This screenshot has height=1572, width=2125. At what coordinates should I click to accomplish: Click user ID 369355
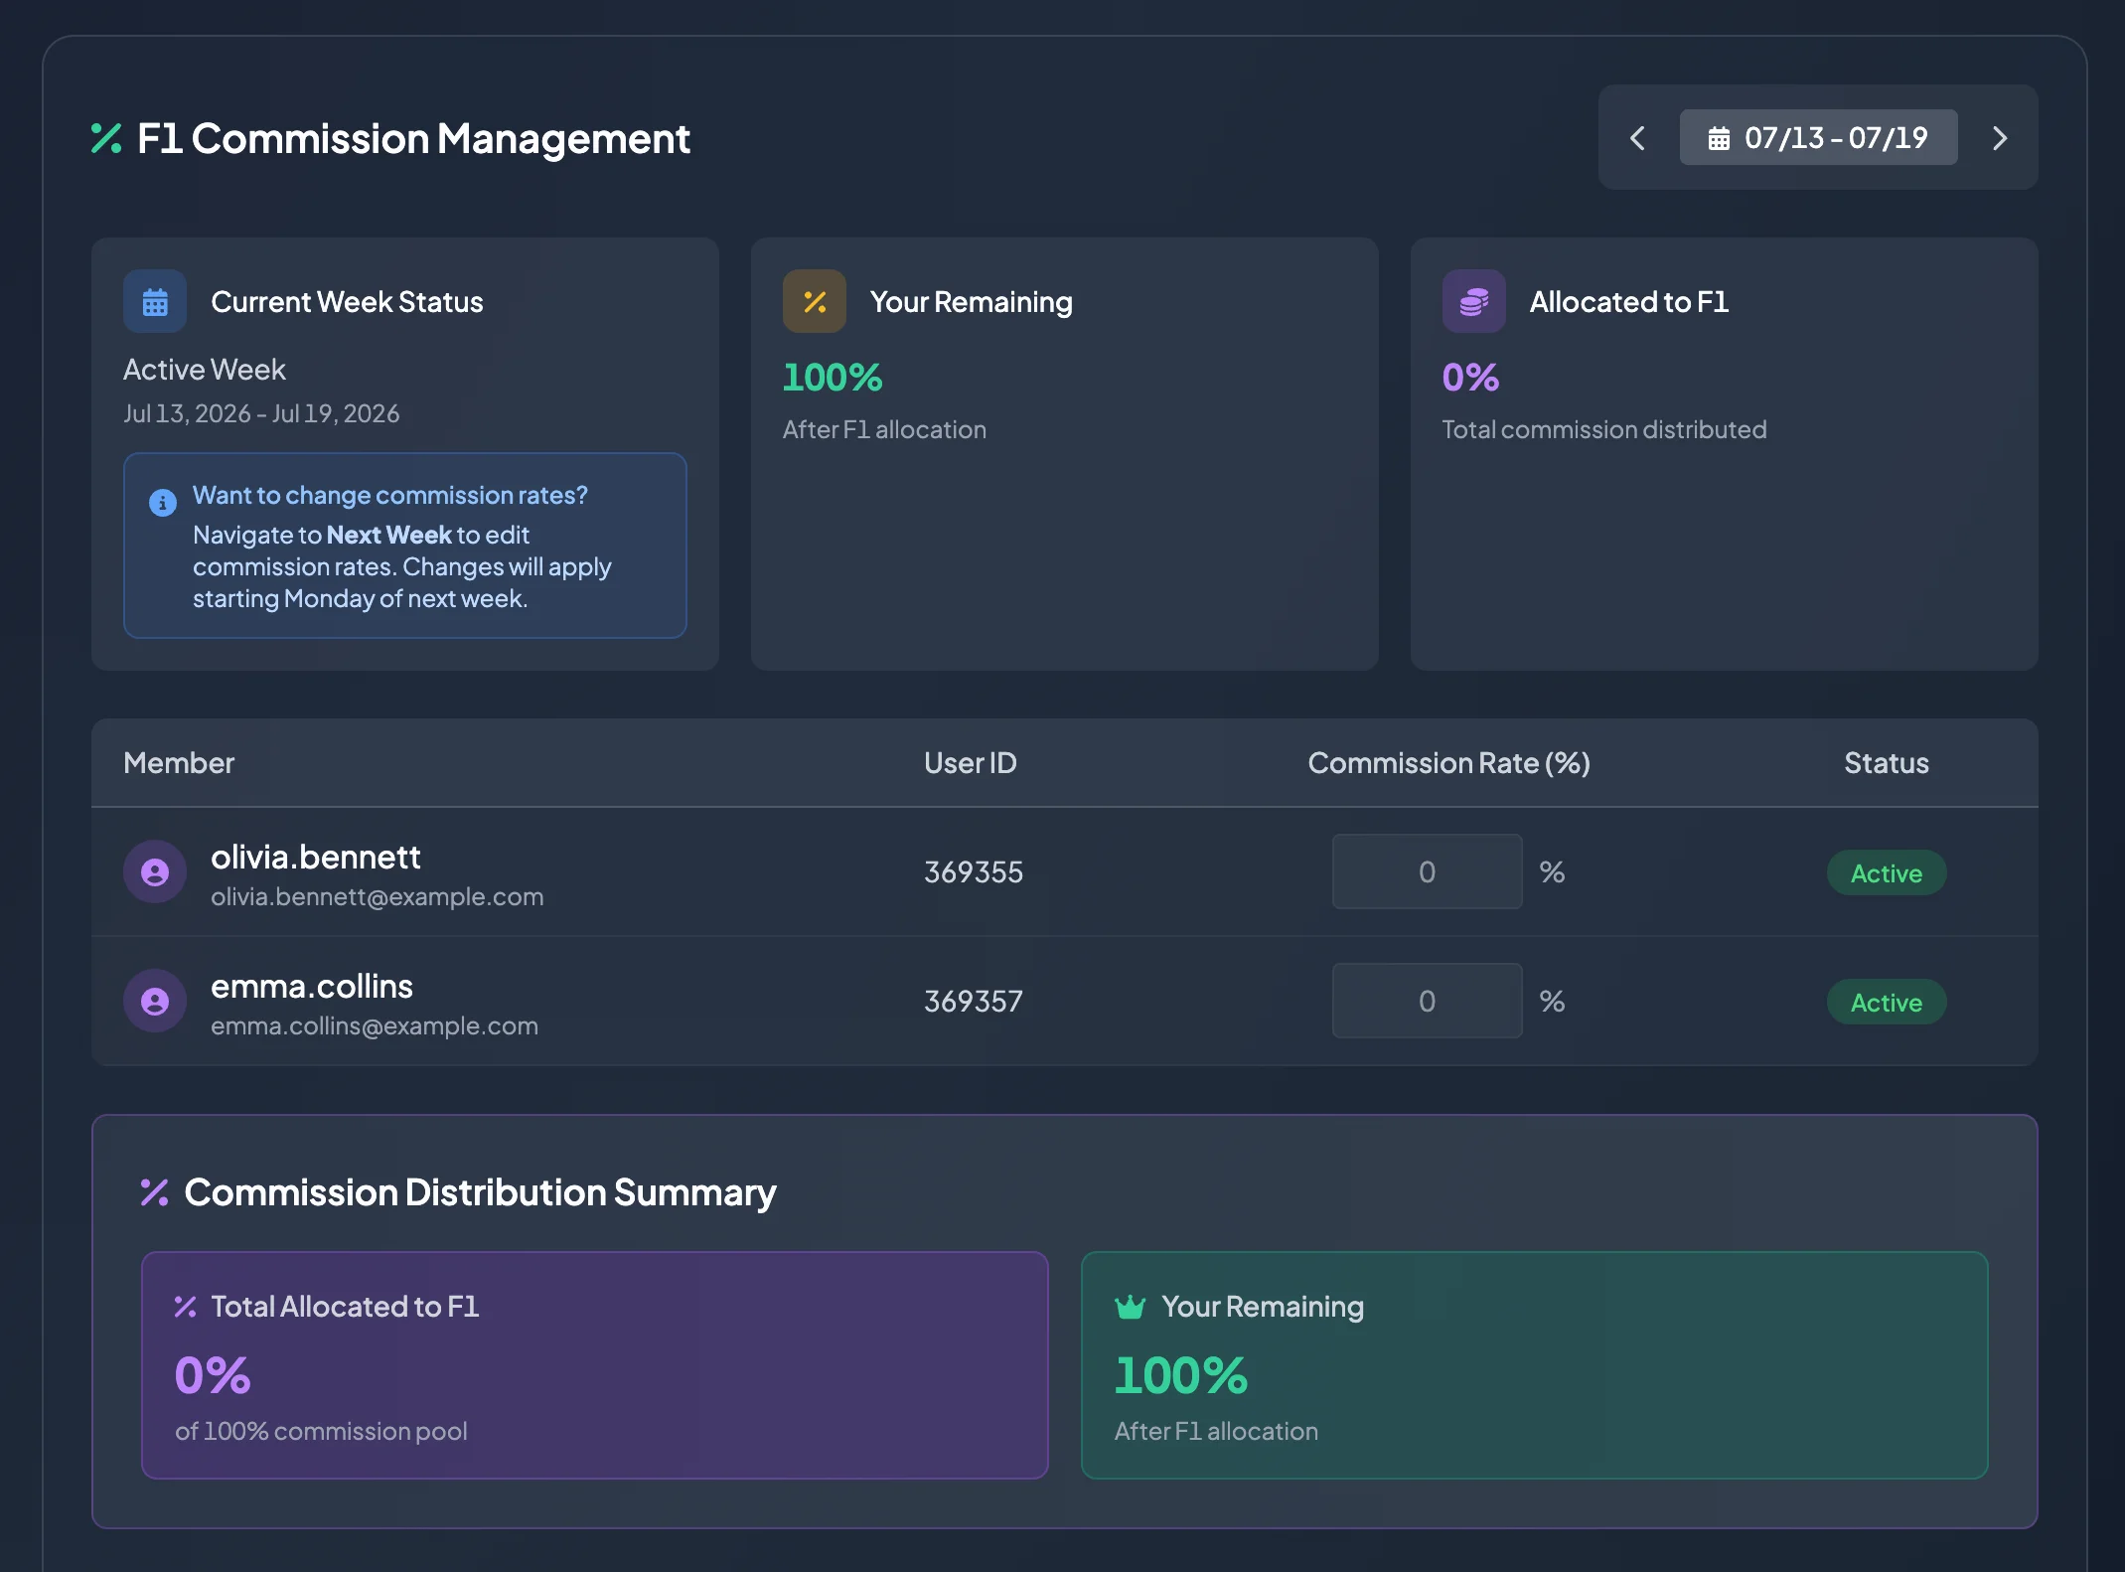(x=974, y=871)
